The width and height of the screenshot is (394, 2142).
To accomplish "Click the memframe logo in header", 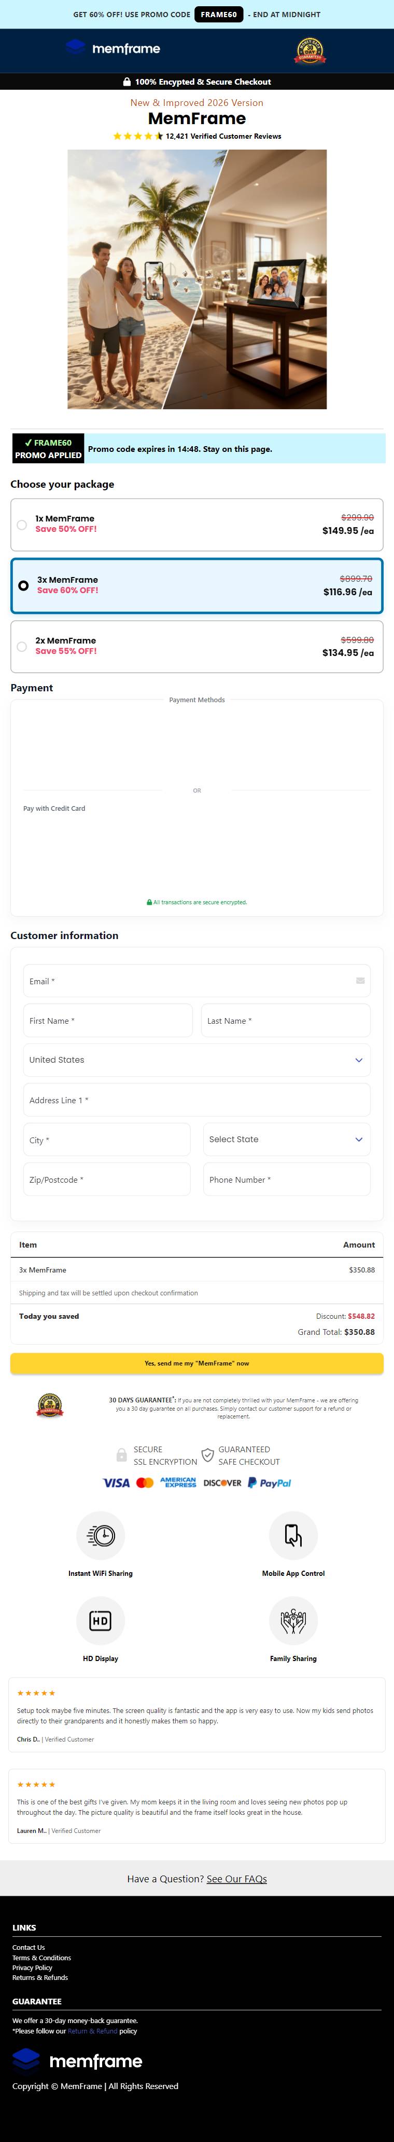I will [x=113, y=48].
